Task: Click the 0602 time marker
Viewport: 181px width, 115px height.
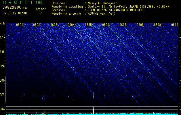Action: pyautogui.click(x=37, y=25)
